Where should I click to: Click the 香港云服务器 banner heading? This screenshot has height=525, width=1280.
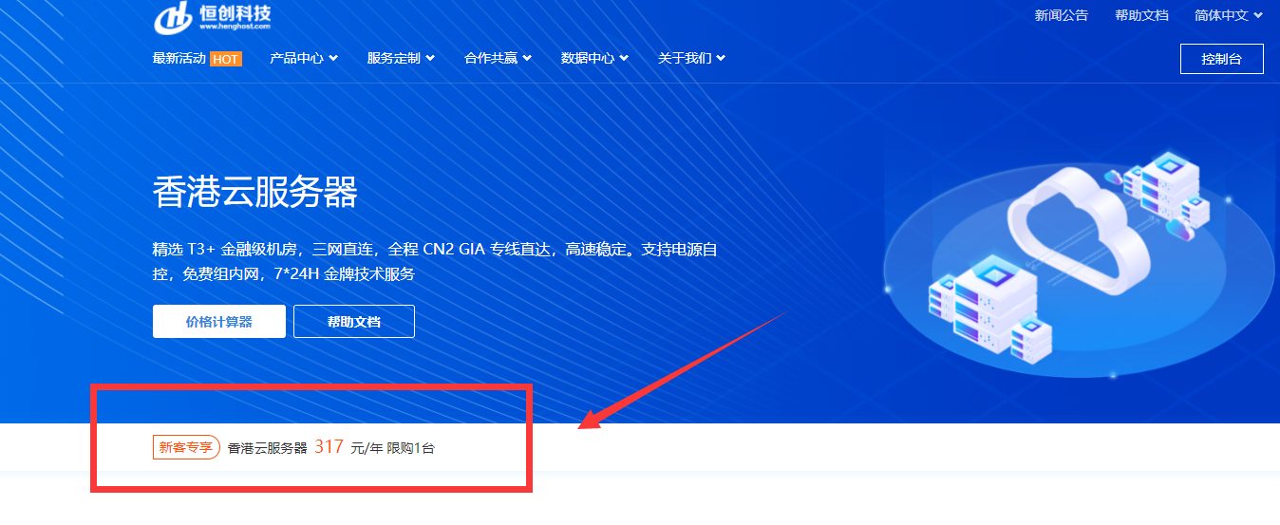(254, 194)
